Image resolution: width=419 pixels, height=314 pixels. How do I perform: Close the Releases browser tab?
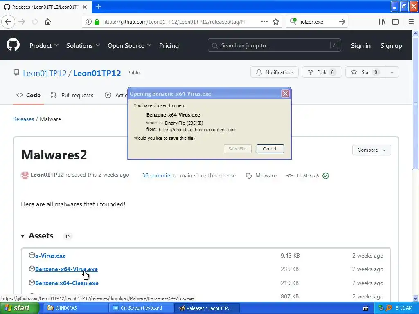pos(85,7)
